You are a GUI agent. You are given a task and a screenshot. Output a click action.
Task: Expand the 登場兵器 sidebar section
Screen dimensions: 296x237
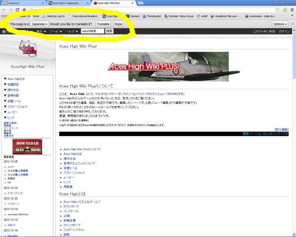(11, 96)
